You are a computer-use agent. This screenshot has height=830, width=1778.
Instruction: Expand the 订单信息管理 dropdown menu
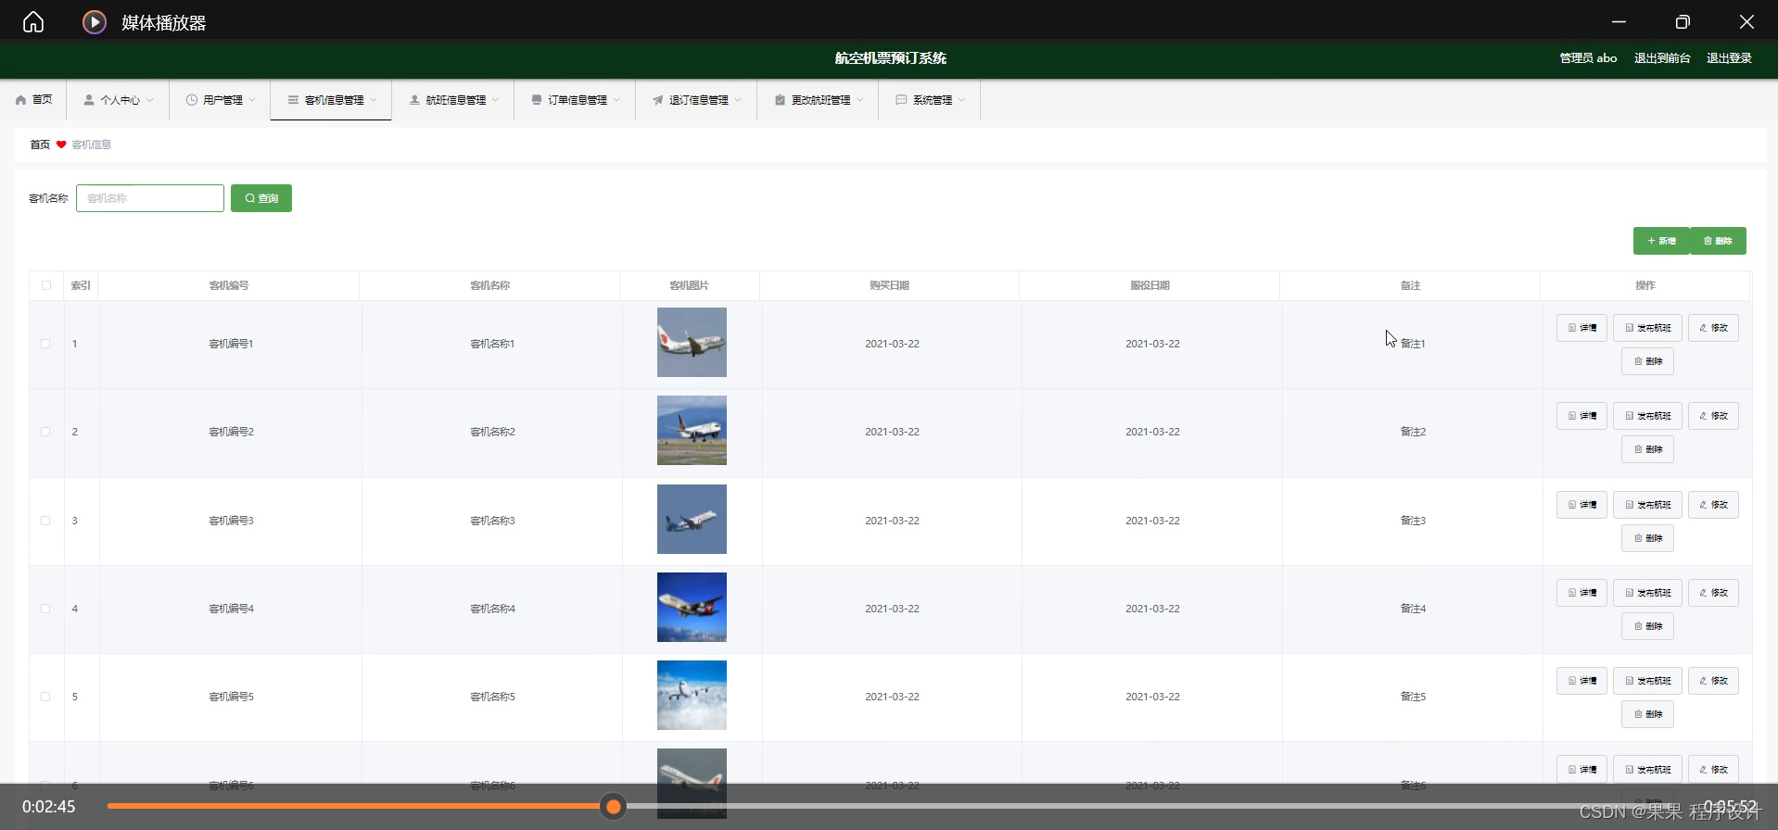(x=576, y=100)
